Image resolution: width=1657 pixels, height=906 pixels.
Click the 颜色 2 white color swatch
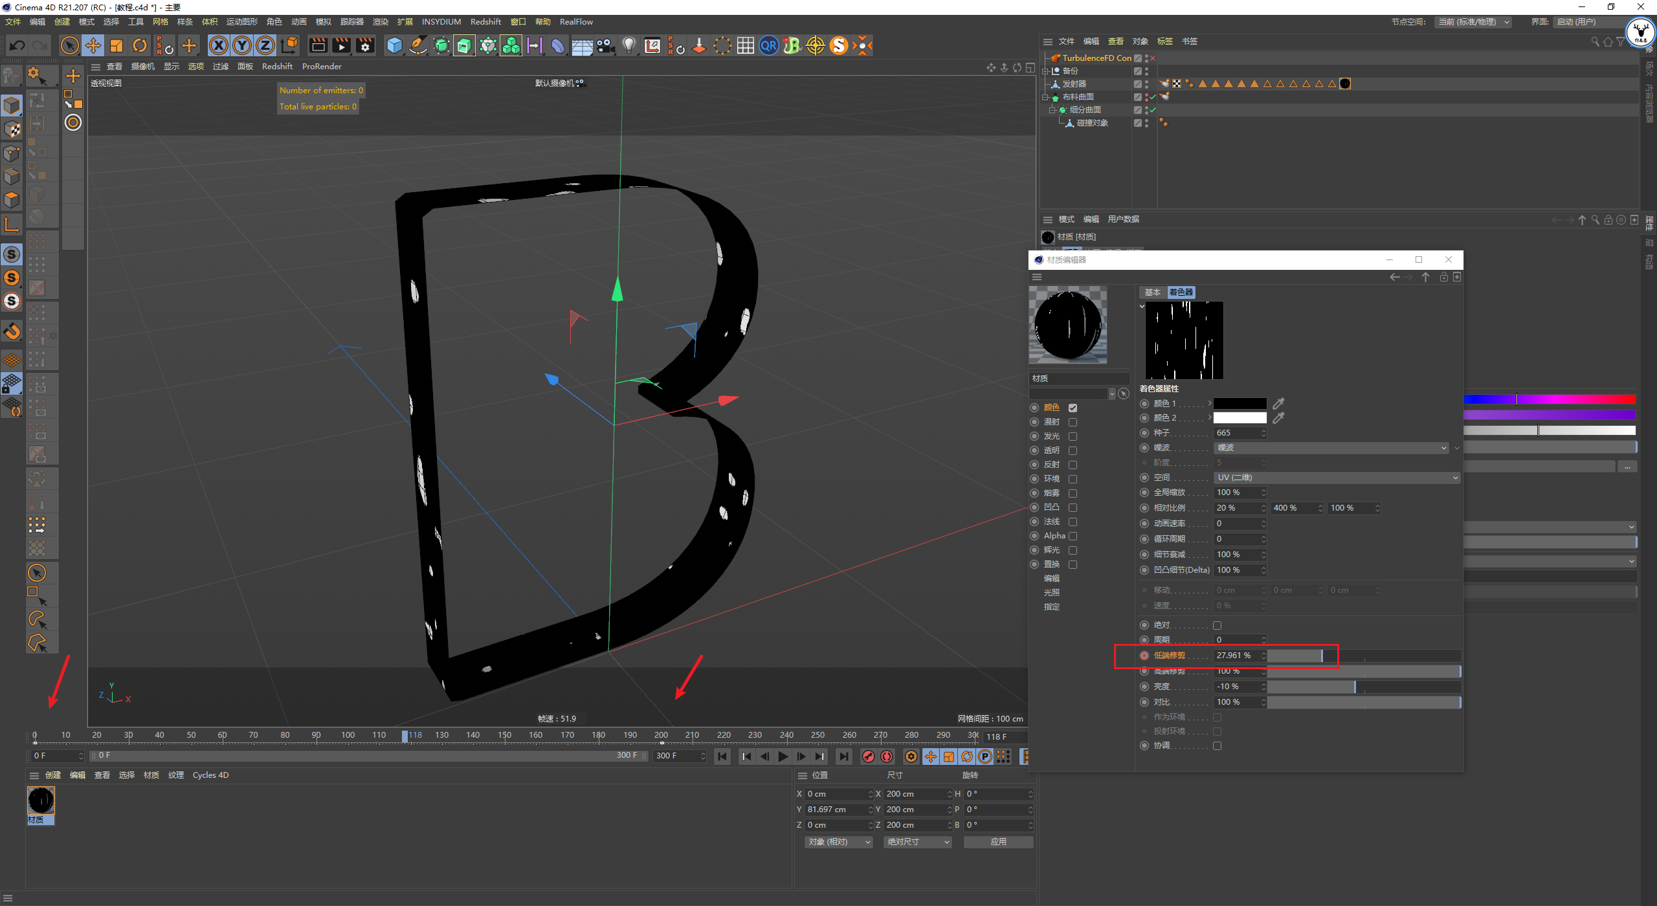[x=1240, y=418]
